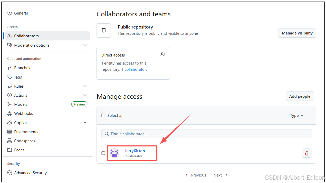
Task: Click the Actions play icon
Action: pyautogui.click(x=10, y=95)
